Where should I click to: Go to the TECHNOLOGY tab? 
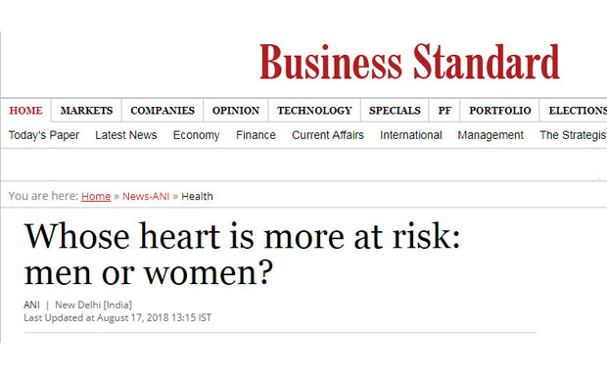coord(314,111)
